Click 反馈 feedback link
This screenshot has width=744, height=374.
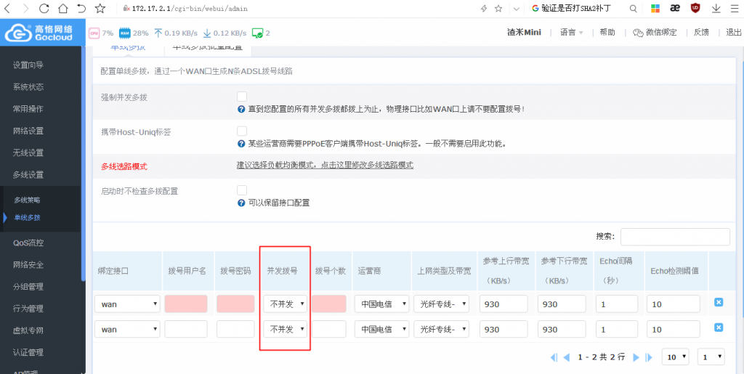point(701,32)
